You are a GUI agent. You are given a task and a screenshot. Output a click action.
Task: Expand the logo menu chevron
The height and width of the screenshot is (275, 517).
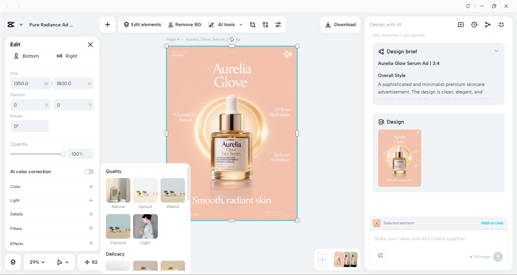(21, 25)
